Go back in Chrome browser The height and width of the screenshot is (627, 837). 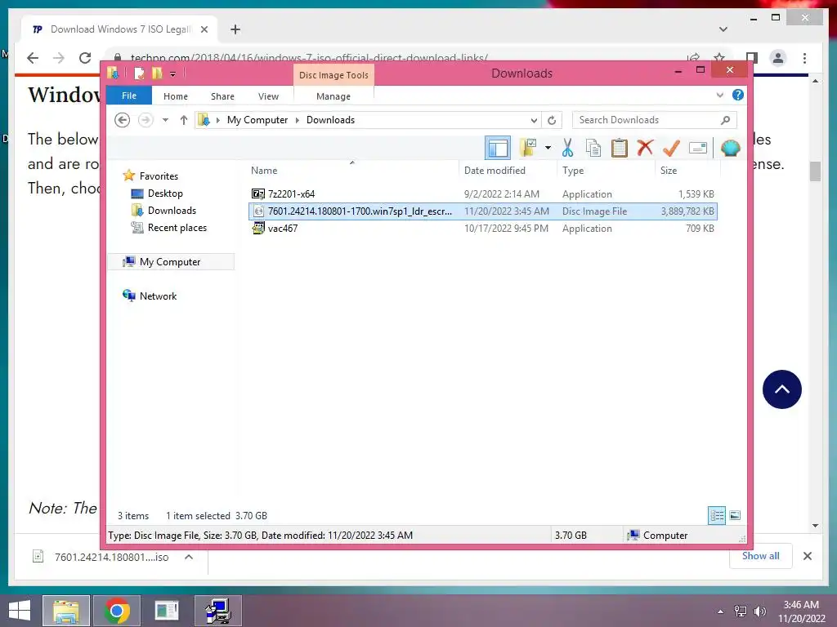33,58
